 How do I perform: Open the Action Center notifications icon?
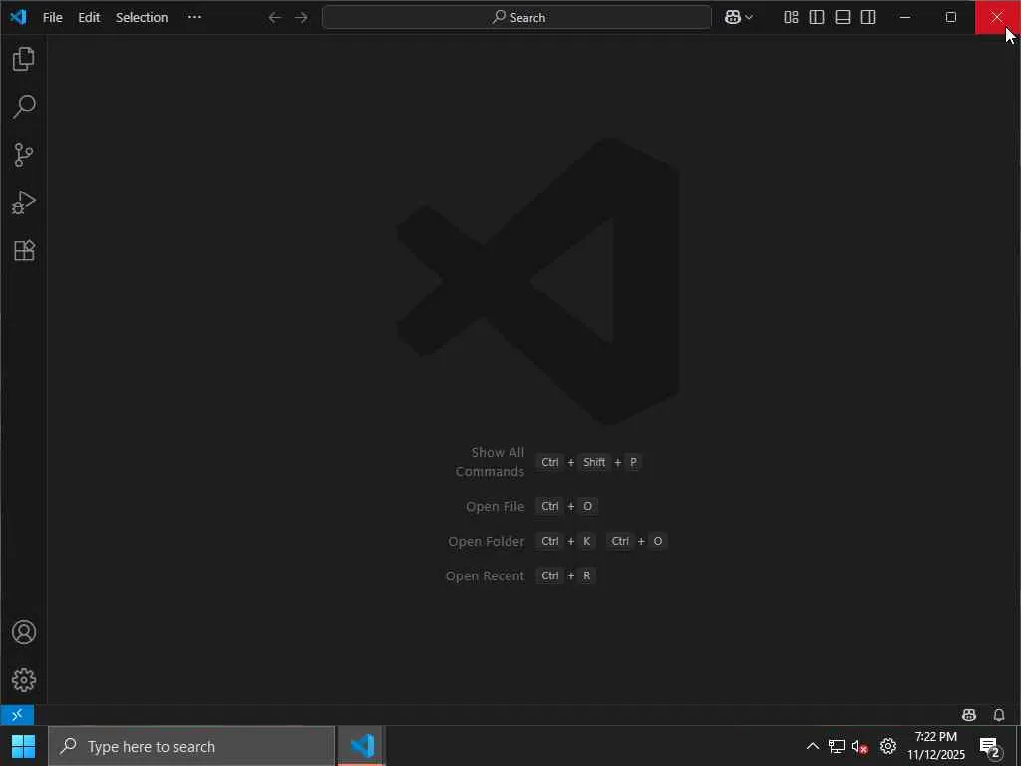click(x=990, y=747)
